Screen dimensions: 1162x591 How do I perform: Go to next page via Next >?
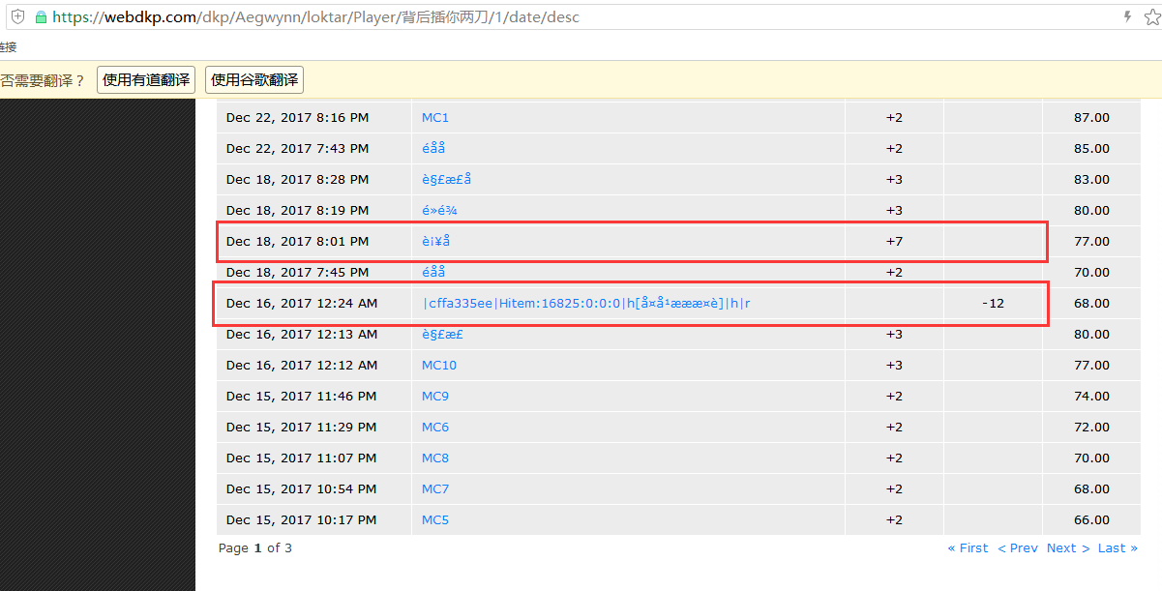point(1068,548)
